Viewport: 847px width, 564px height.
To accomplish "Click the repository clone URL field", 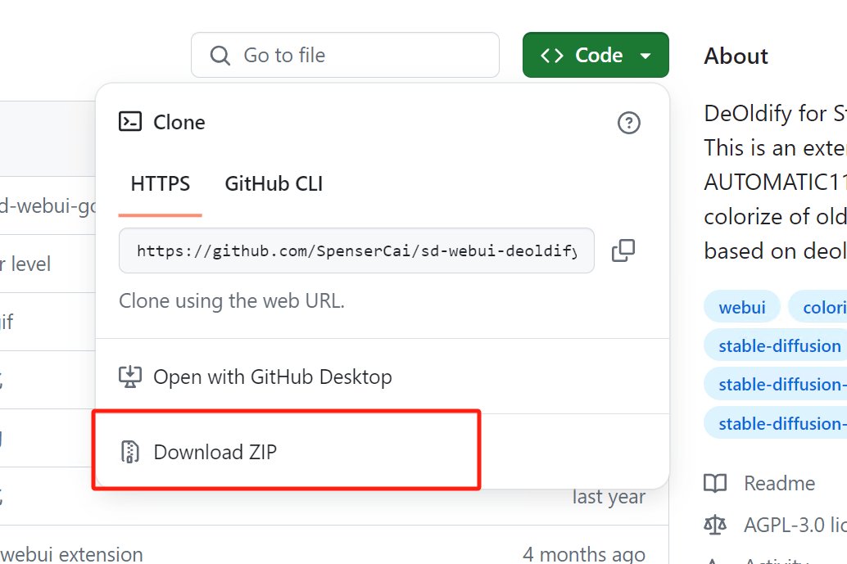I will click(356, 250).
